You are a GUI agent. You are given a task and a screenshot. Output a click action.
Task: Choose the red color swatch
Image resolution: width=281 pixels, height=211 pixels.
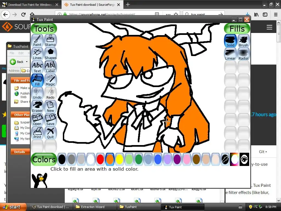tap(100, 159)
